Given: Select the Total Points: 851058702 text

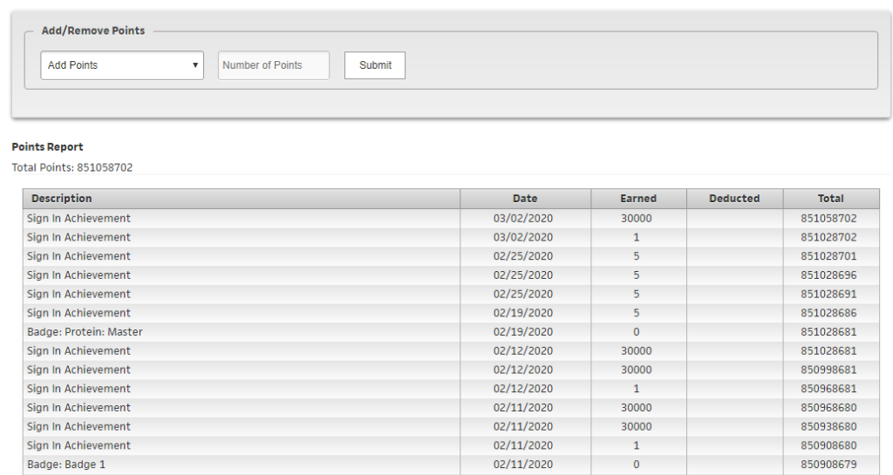Looking at the screenshot, I should (x=72, y=168).
